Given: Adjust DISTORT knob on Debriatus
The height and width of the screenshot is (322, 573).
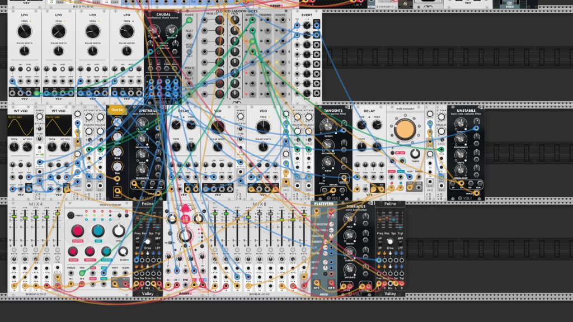Looking at the screenshot, I should click(350, 252).
